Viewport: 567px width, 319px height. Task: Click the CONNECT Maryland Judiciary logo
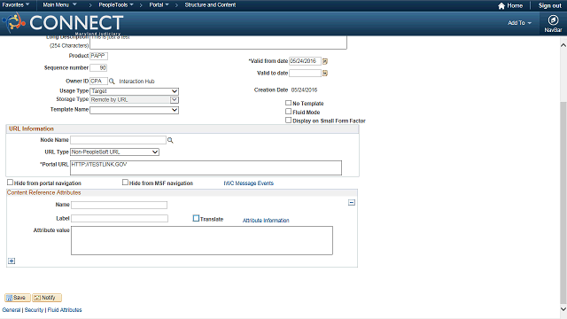coord(64,24)
